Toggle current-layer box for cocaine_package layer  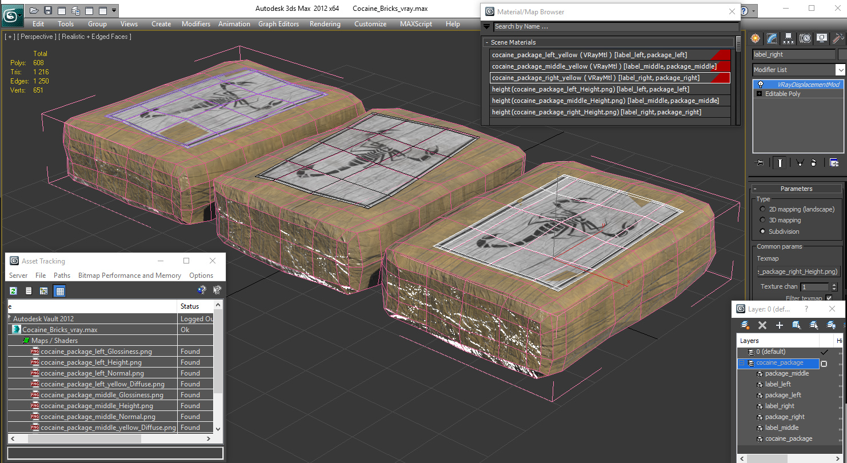(824, 364)
